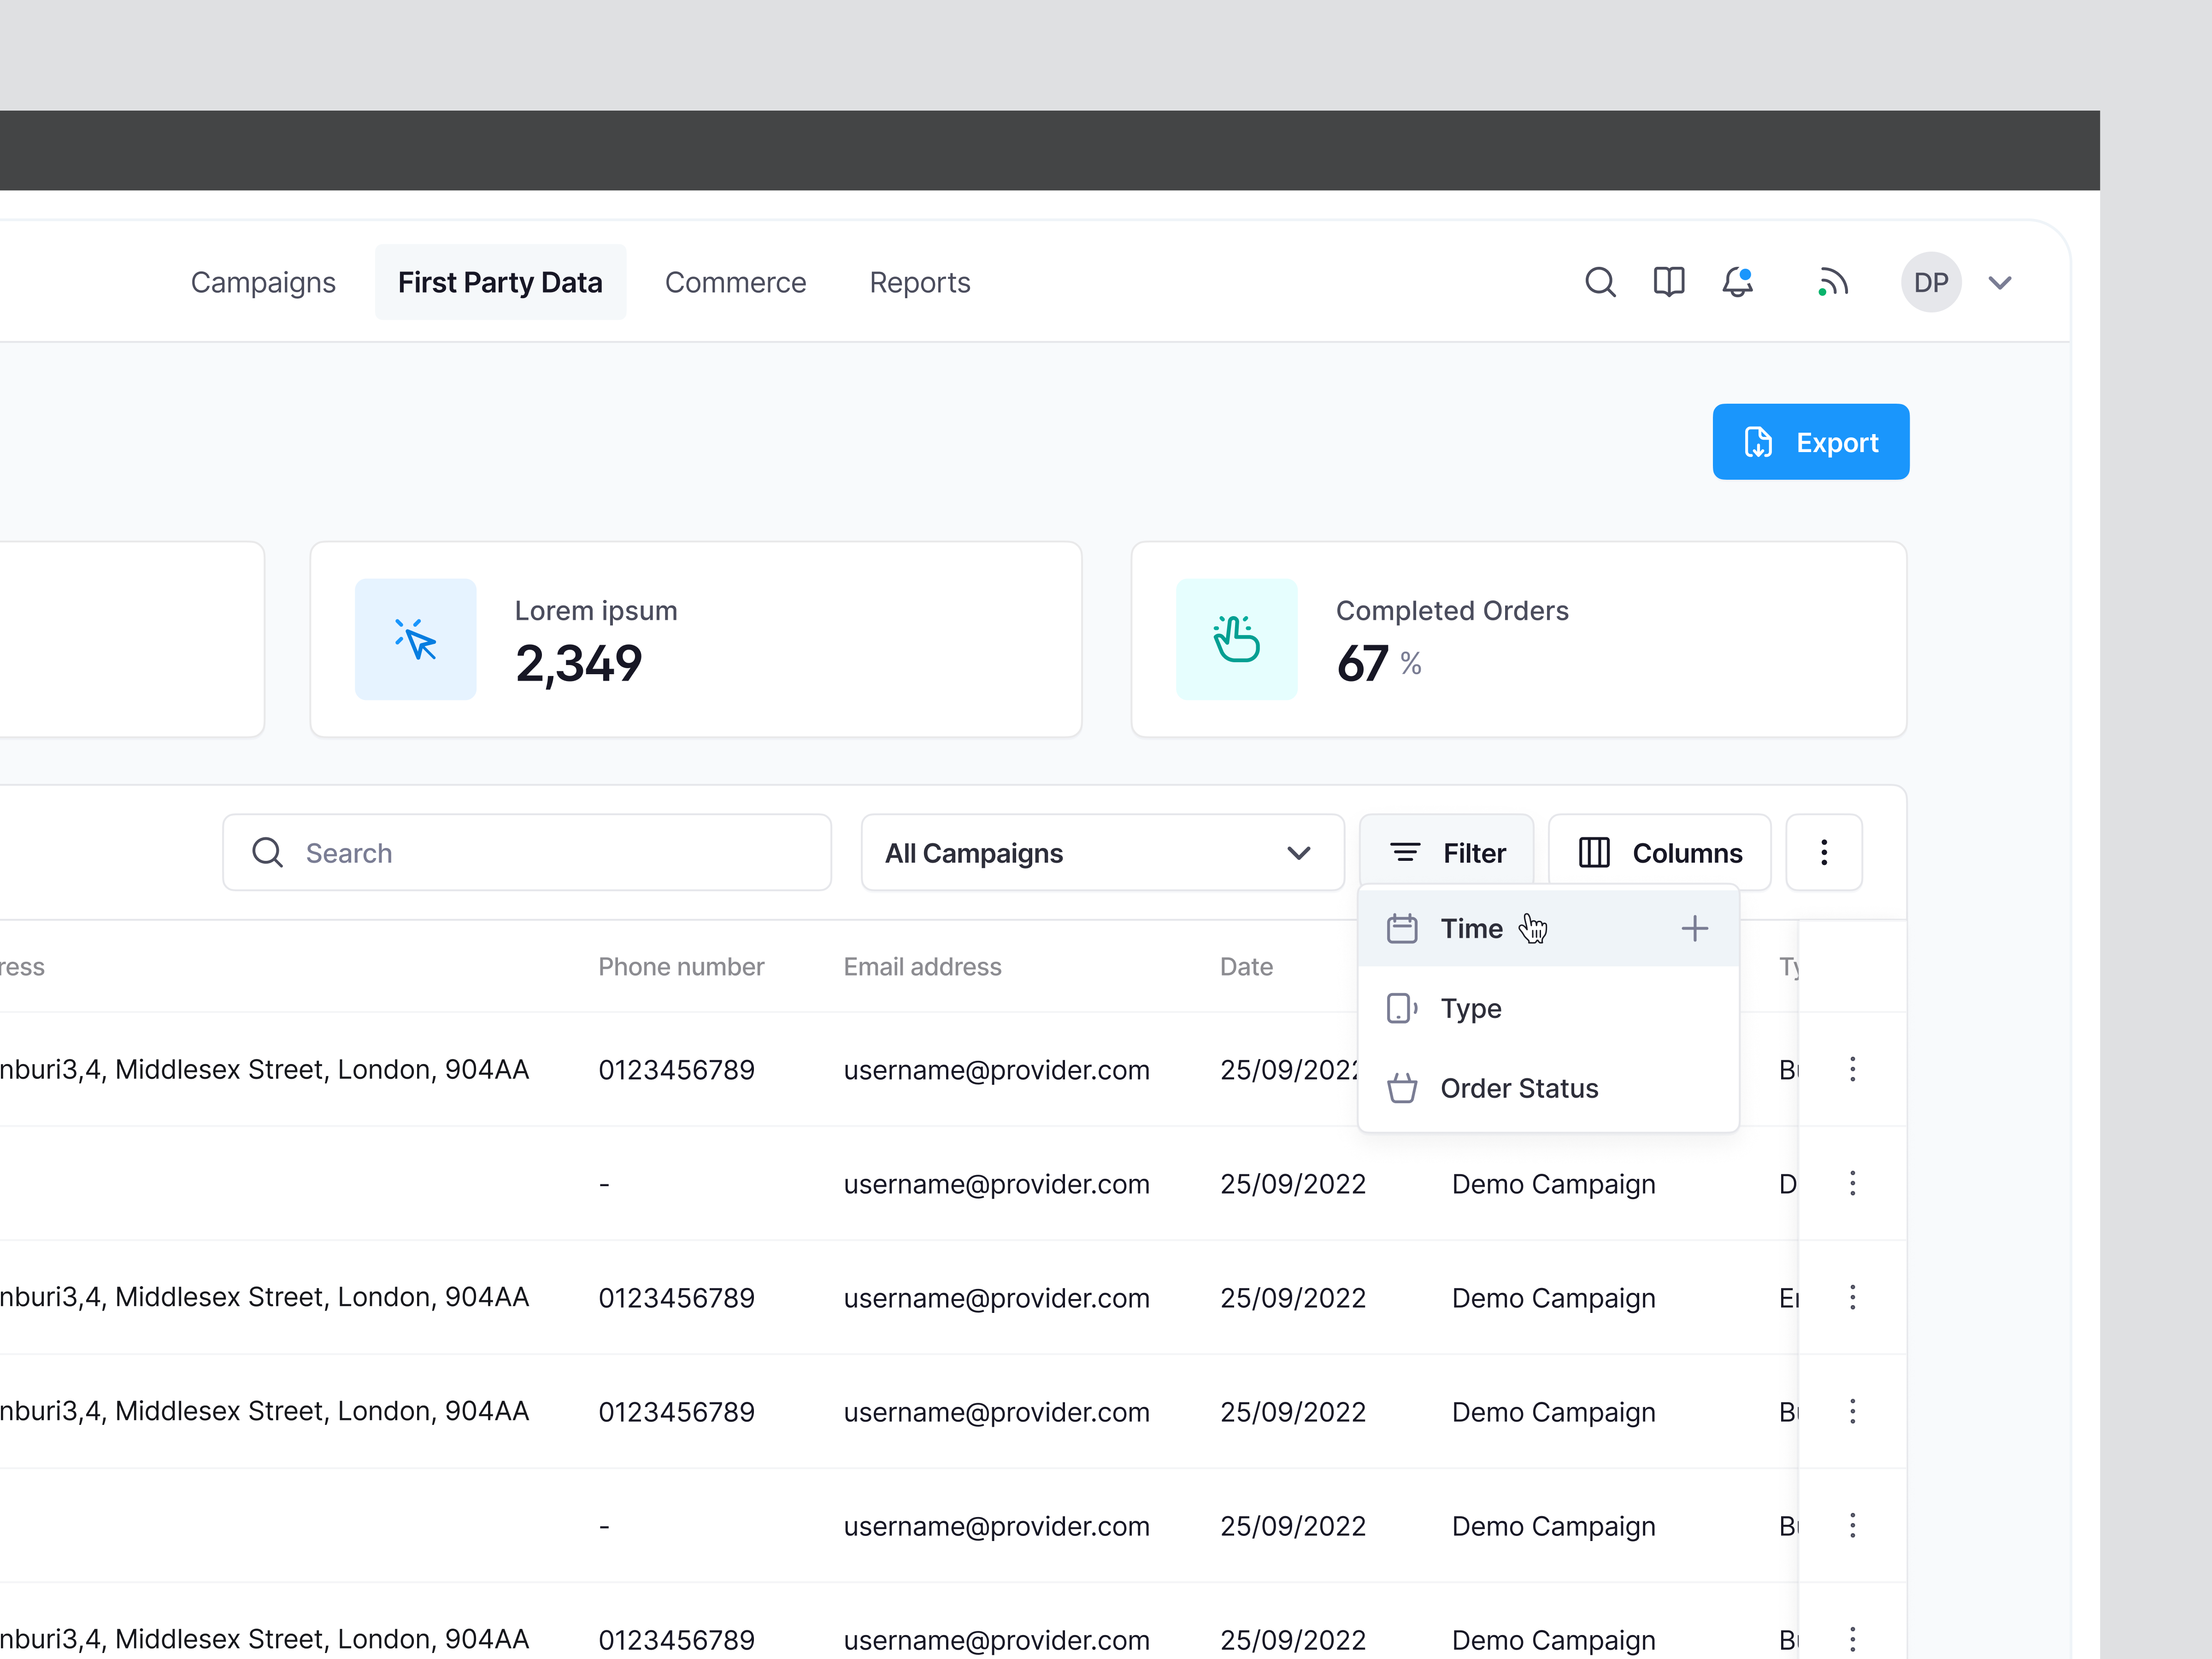This screenshot has height=1659, width=2212.
Task: Click phone number 0123456789 in third row
Action: [676, 1298]
